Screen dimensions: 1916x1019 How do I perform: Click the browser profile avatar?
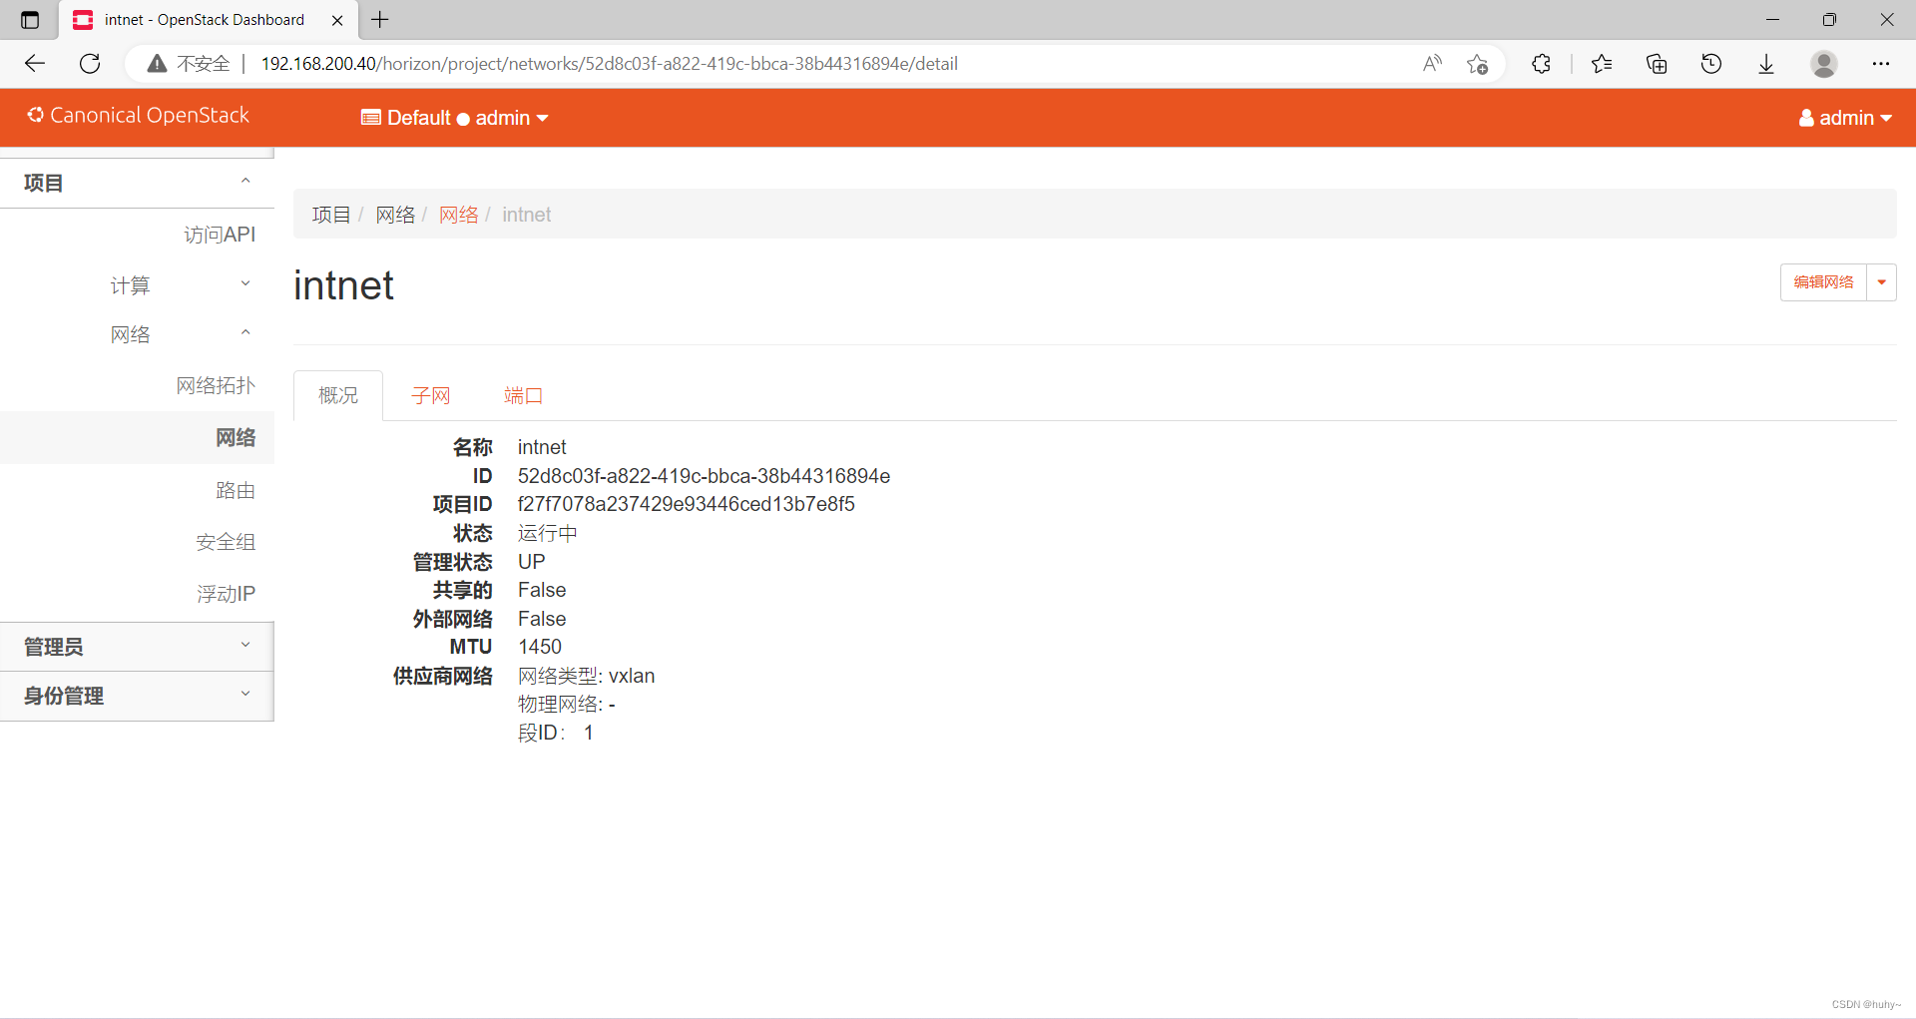(x=1824, y=64)
